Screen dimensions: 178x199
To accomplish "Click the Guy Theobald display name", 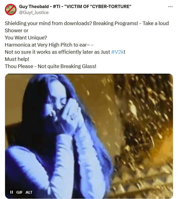I will pyautogui.click(x=34, y=7).
